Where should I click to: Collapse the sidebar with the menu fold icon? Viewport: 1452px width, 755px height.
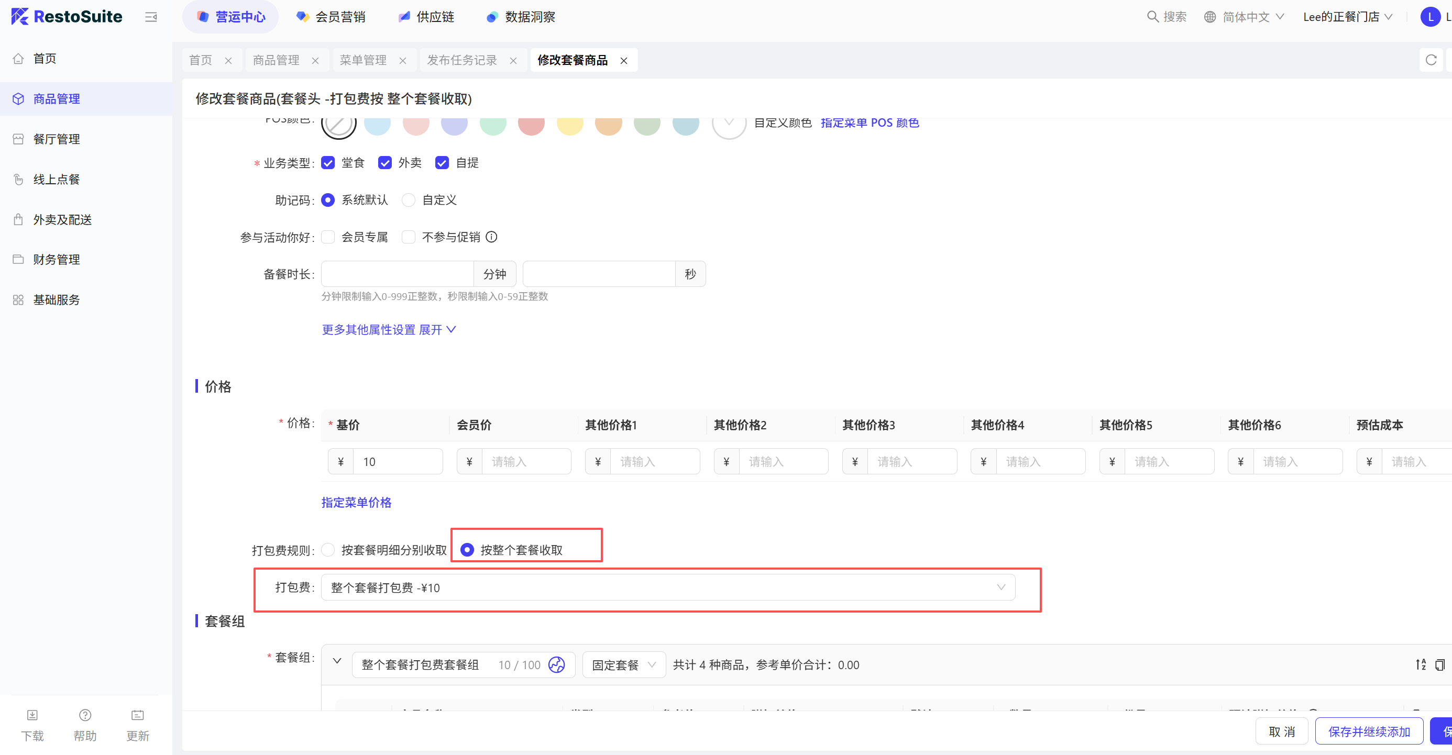(x=150, y=17)
